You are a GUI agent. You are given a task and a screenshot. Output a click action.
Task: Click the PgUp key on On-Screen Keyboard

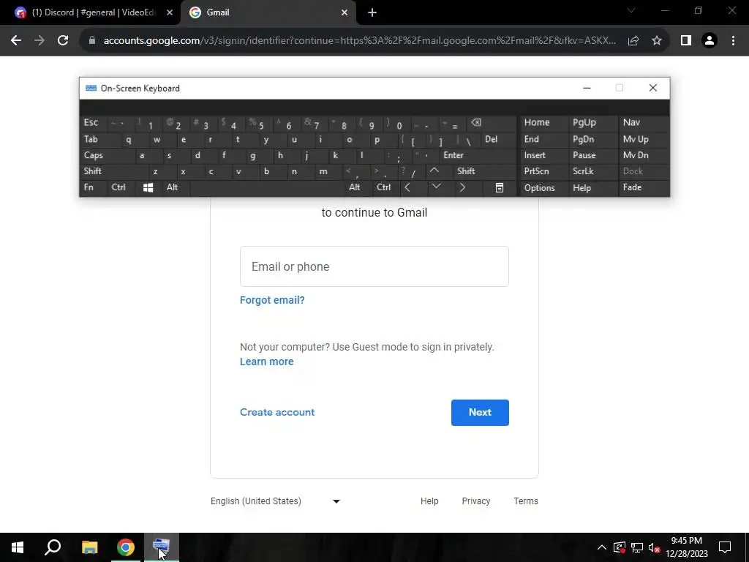click(593, 122)
